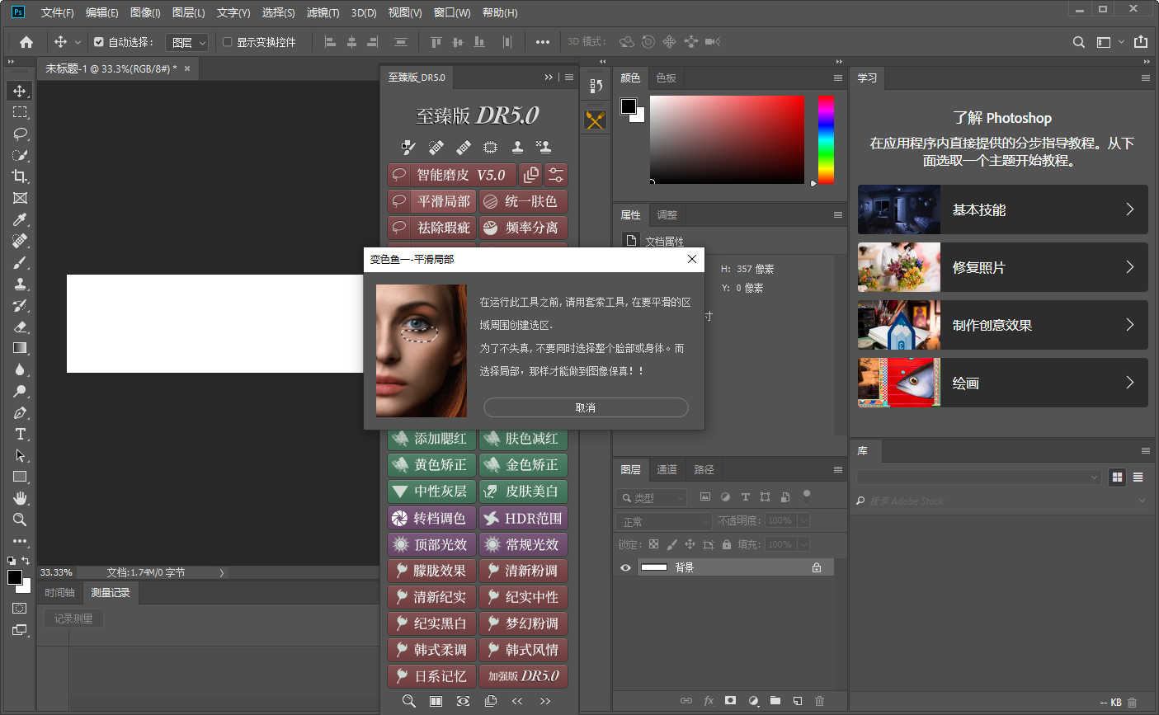The width and height of the screenshot is (1159, 715).
Task: Enable the 显示变换控件 checkbox
Action: click(x=228, y=42)
